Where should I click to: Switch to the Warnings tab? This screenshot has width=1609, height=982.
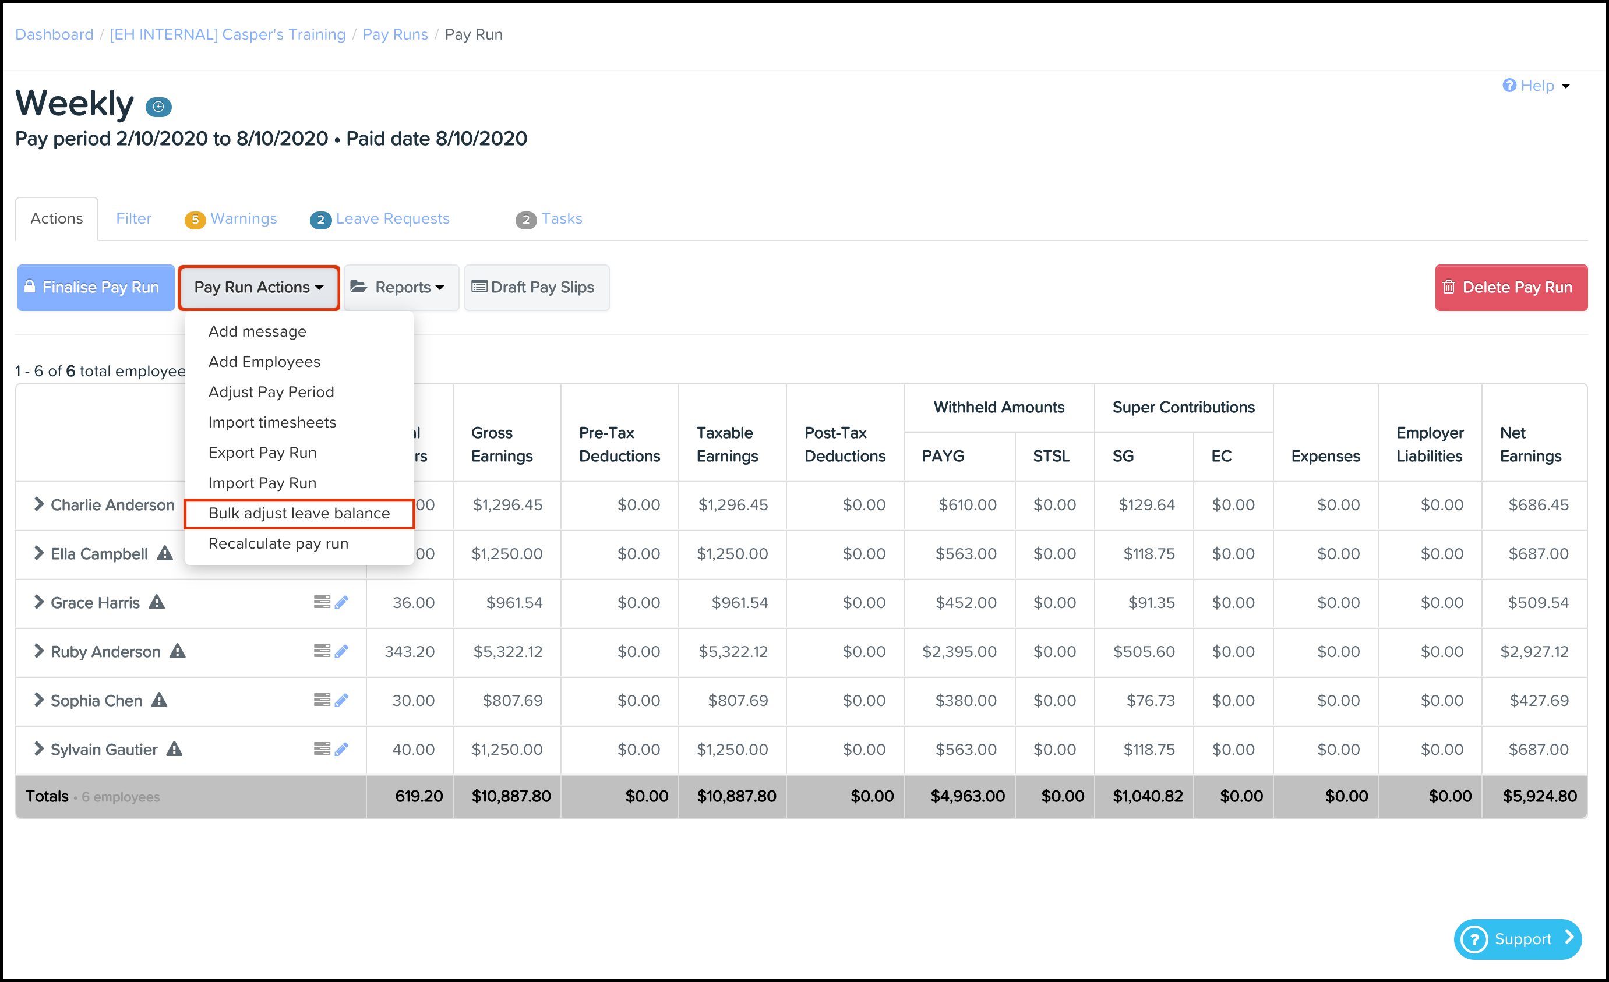click(x=243, y=219)
